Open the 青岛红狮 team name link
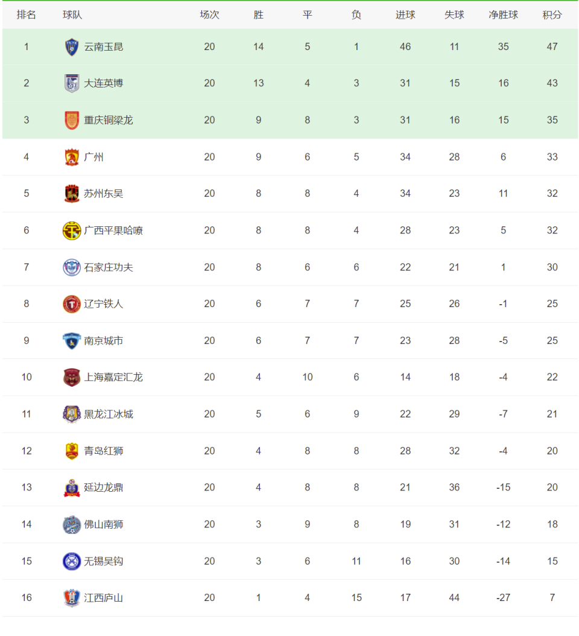The width and height of the screenshot is (579, 636). (x=104, y=451)
